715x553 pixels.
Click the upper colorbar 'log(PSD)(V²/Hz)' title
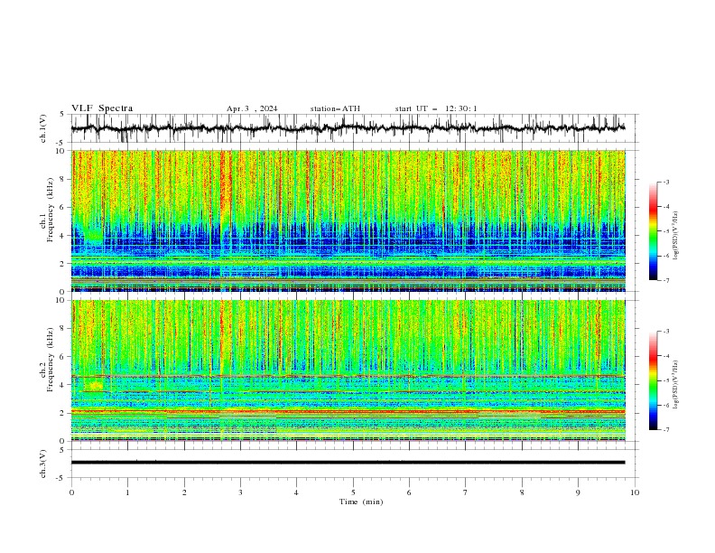point(675,236)
